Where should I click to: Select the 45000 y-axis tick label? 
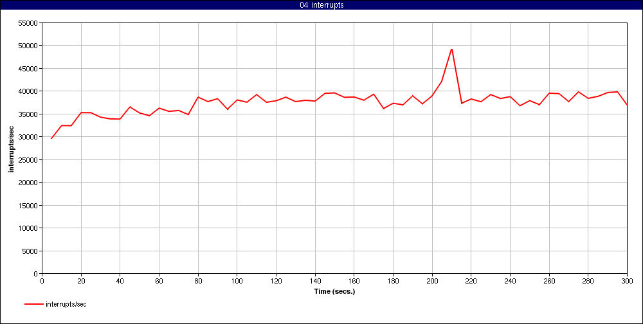pyautogui.click(x=29, y=69)
